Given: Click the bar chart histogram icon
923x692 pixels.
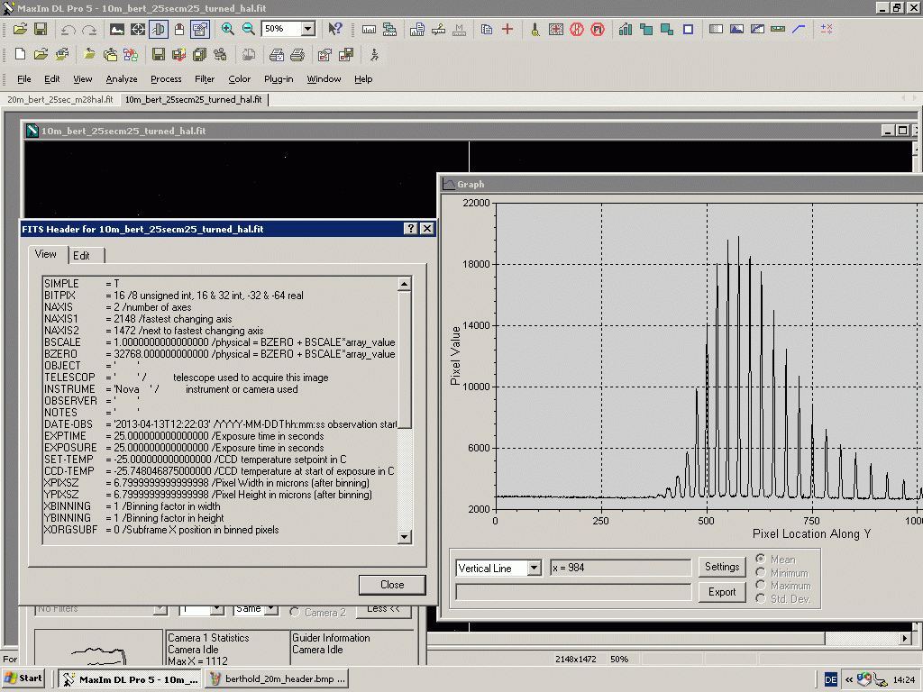Looking at the screenshot, I should (625, 29).
